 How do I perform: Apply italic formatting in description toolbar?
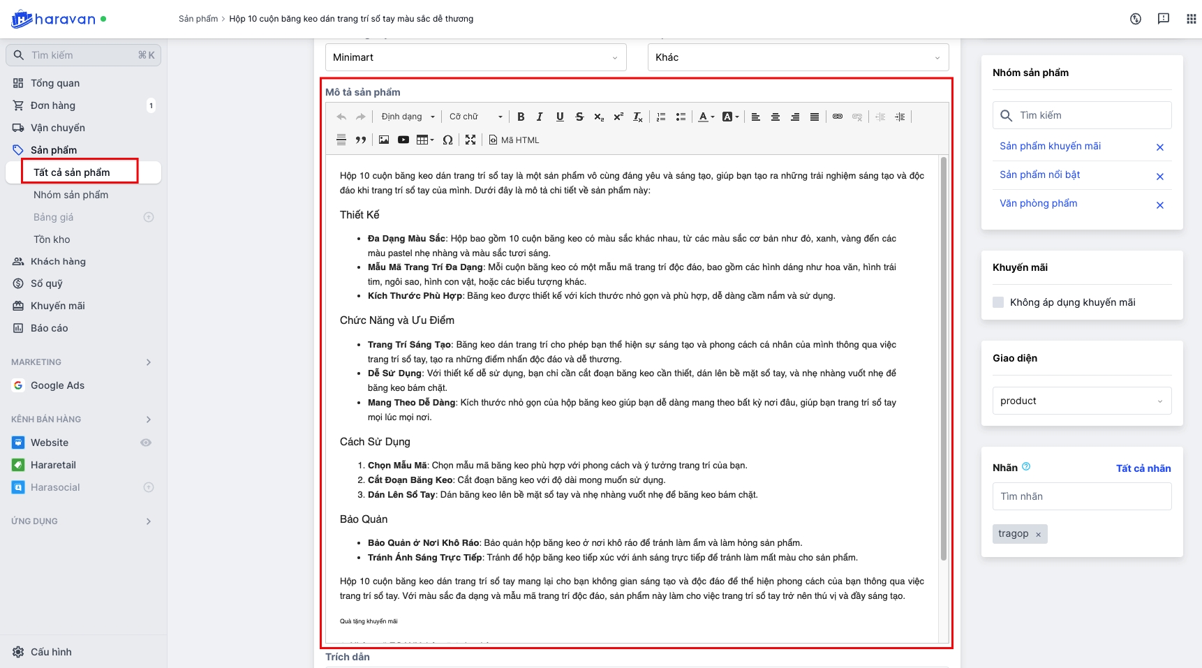(x=540, y=117)
